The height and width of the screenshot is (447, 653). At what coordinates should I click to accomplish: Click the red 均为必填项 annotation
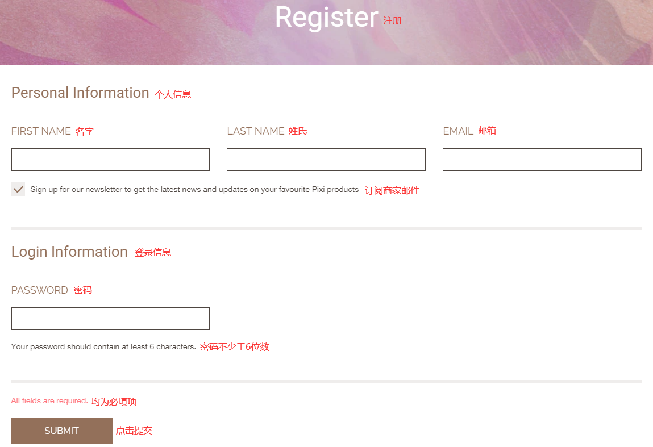click(x=114, y=402)
